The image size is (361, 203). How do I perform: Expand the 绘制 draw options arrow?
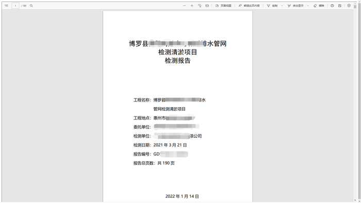[x=282, y=6]
